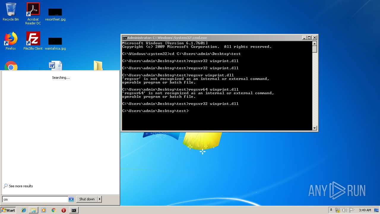Click the empty prompt at the bottom of cmd

point(155,111)
